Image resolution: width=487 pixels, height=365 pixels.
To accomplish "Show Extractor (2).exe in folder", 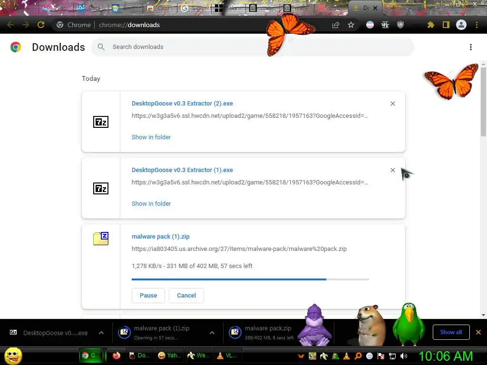I will 151,137.
